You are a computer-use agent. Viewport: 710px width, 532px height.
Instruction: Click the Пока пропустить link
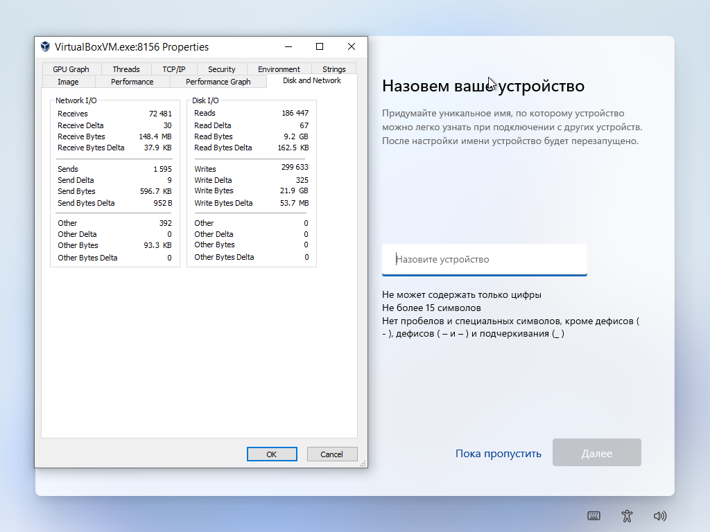click(498, 453)
